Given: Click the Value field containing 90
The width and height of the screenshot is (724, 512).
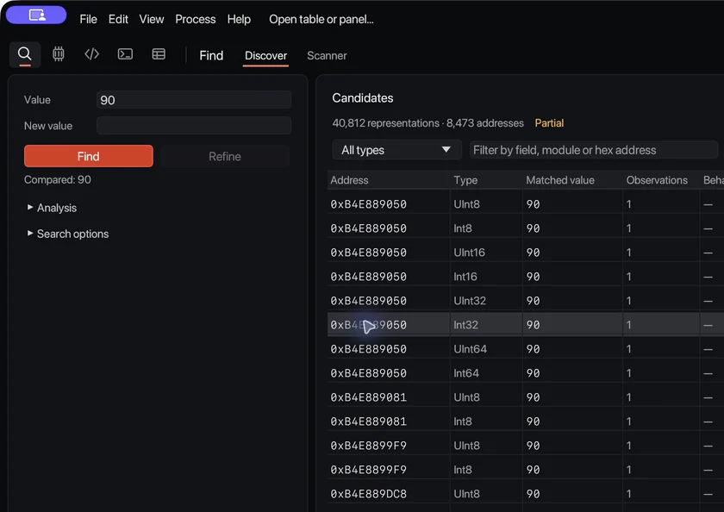Looking at the screenshot, I should click(x=194, y=100).
